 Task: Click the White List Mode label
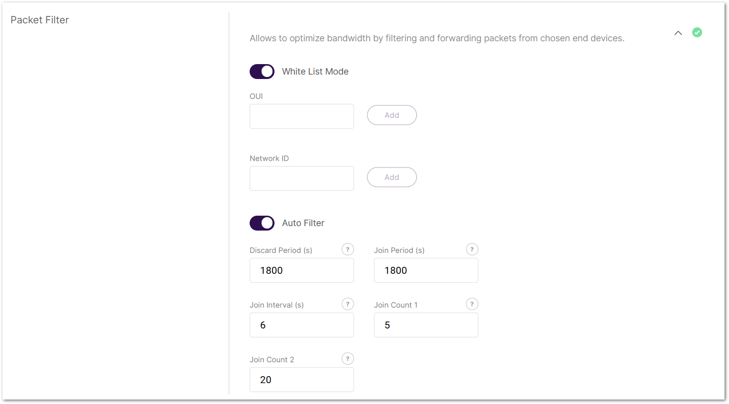[x=315, y=72]
